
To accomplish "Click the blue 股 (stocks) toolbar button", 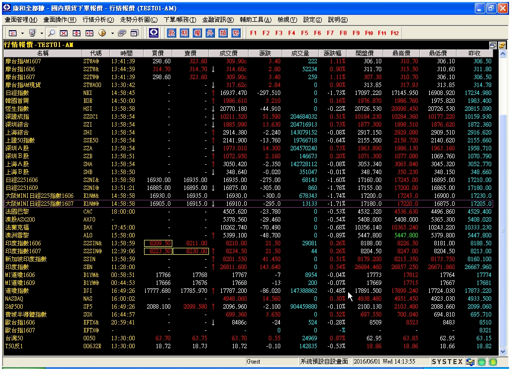I will tap(171, 33).
